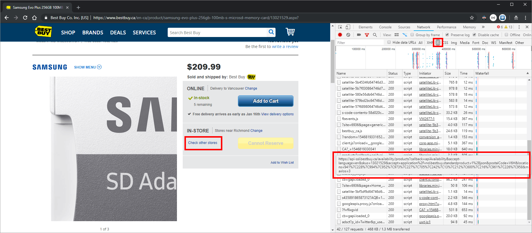Stop recording the network log
The height and width of the screenshot is (233, 532).
coord(340,35)
